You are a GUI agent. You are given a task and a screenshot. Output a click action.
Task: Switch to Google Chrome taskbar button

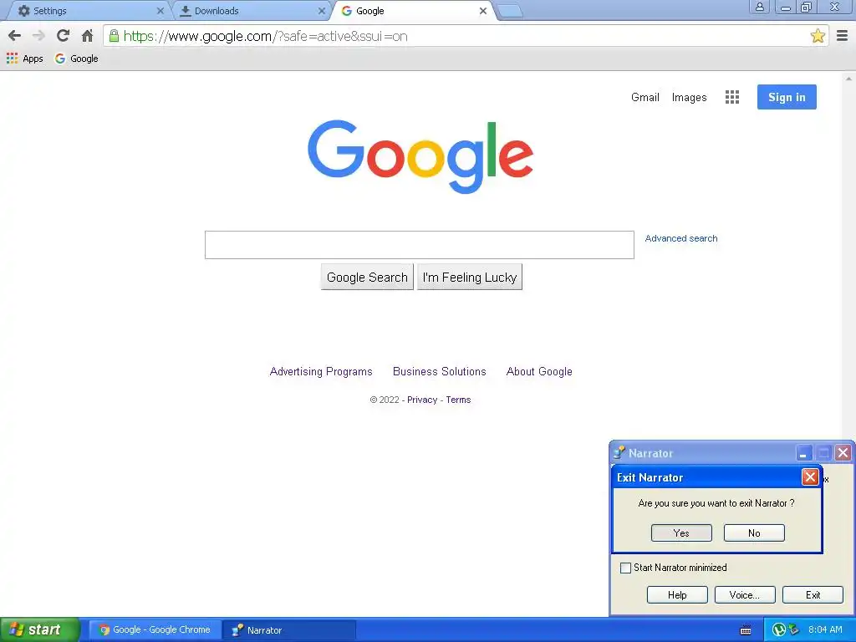tap(155, 629)
